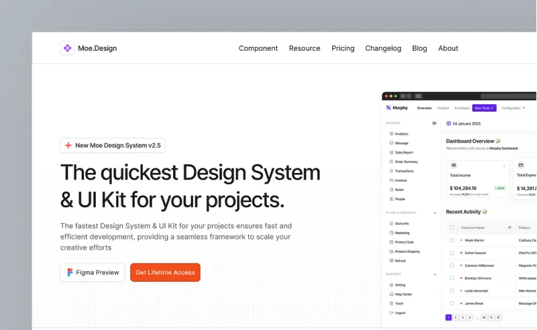Click the Moe.Design logo icon
537x330 pixels.
click(67, 48)
